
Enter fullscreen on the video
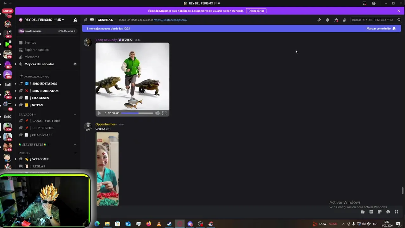(x=164, y=113)
